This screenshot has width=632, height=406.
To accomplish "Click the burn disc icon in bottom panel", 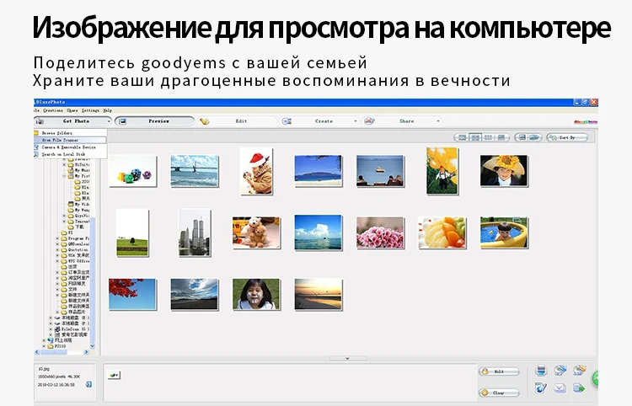I will pos(560,370).
